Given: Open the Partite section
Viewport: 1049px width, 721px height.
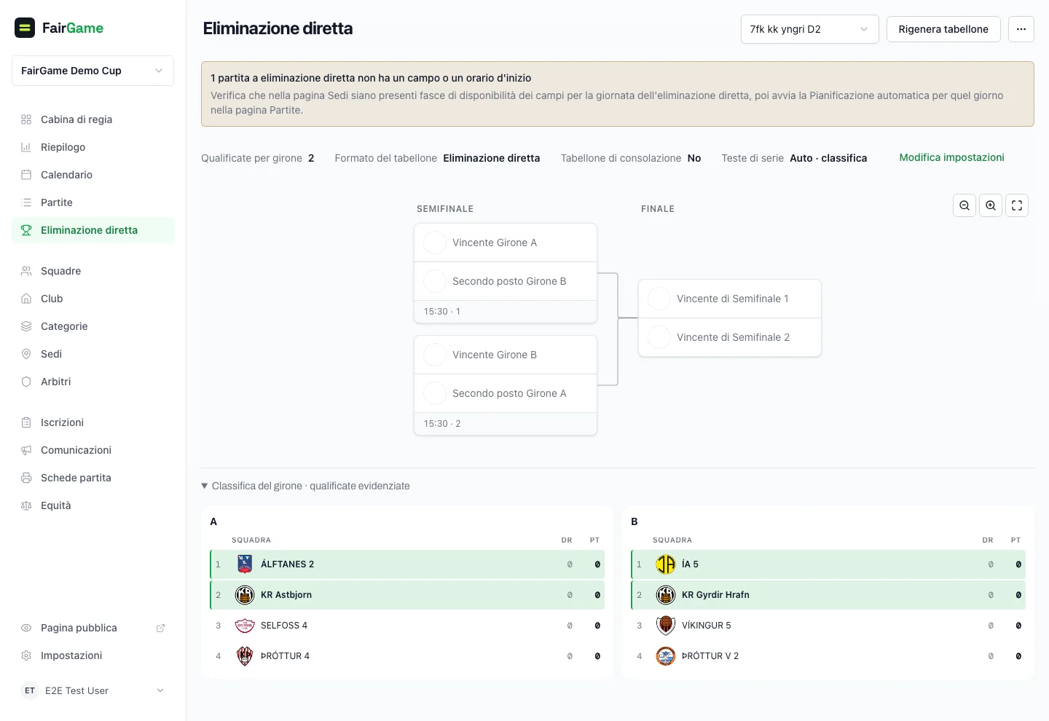Looking at the screenshot, I should (x=93, y=202).
